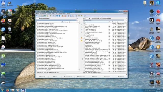
Task: Open the right panel directory history arrow
Action: pyautogui.click(x=127, y=20)
